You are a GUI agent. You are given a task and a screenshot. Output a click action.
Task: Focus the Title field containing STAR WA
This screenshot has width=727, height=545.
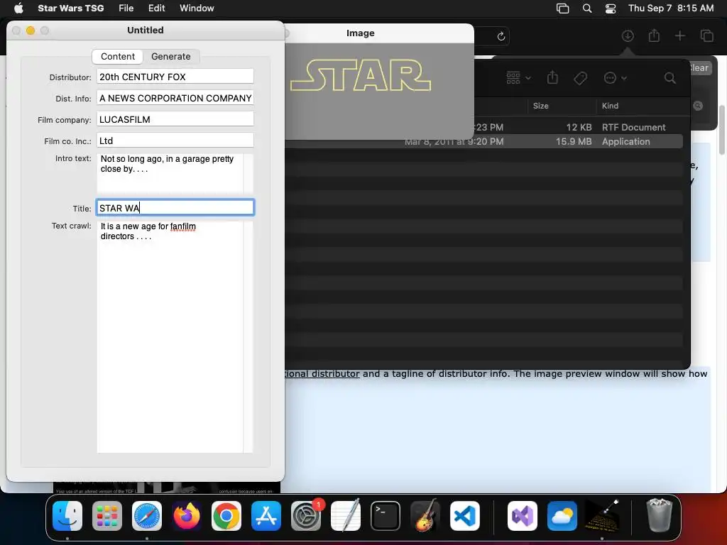[175, 208]
